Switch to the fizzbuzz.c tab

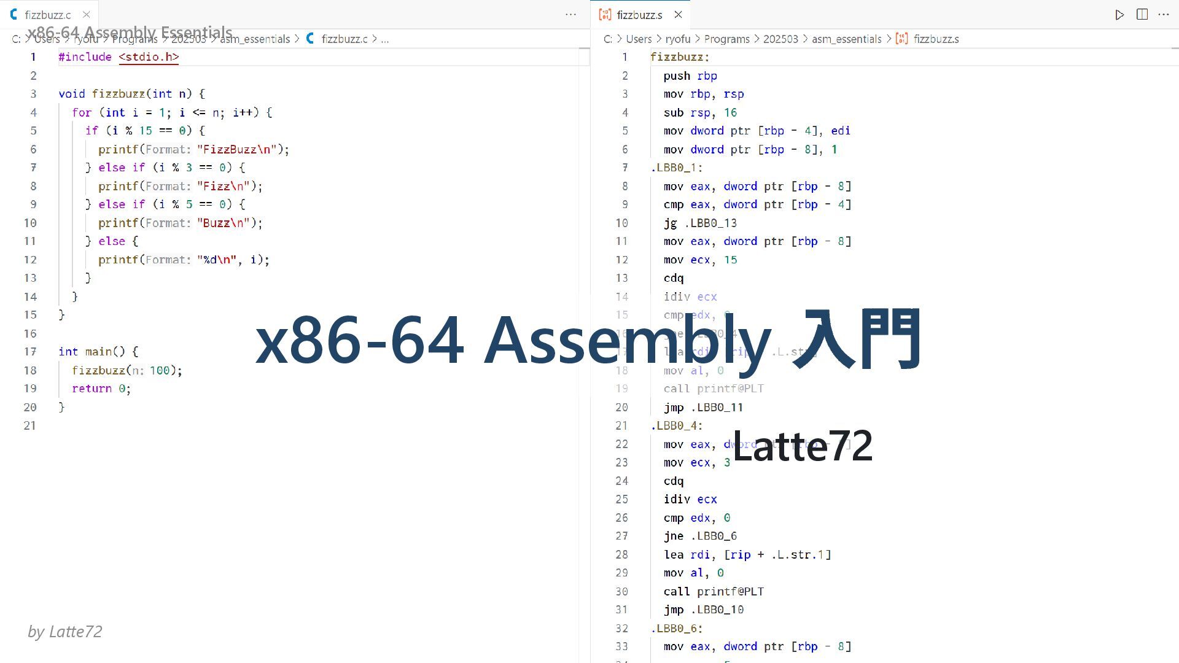(x=48, y=15)
